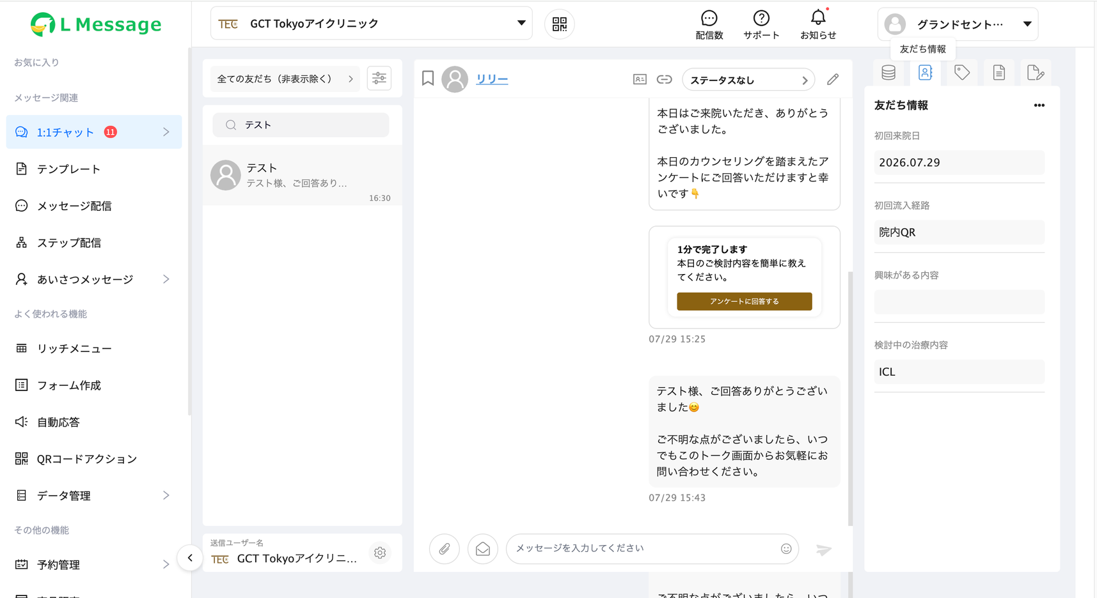Open sender name settings gear
The image size is (1097, 598).
pos(380,553)
